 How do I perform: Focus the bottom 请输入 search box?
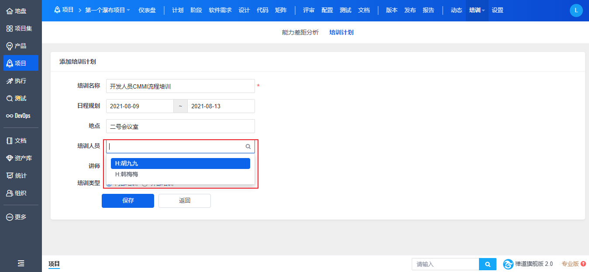pos(445,264)
